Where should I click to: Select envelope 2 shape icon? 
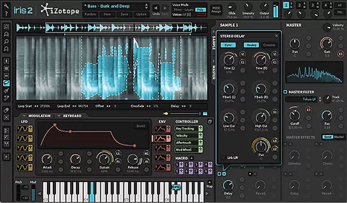tap(161, 138)
